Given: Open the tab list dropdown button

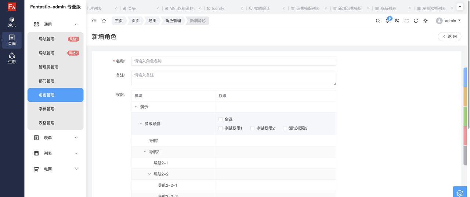Looking at the screenshot, I should (460, 7).
